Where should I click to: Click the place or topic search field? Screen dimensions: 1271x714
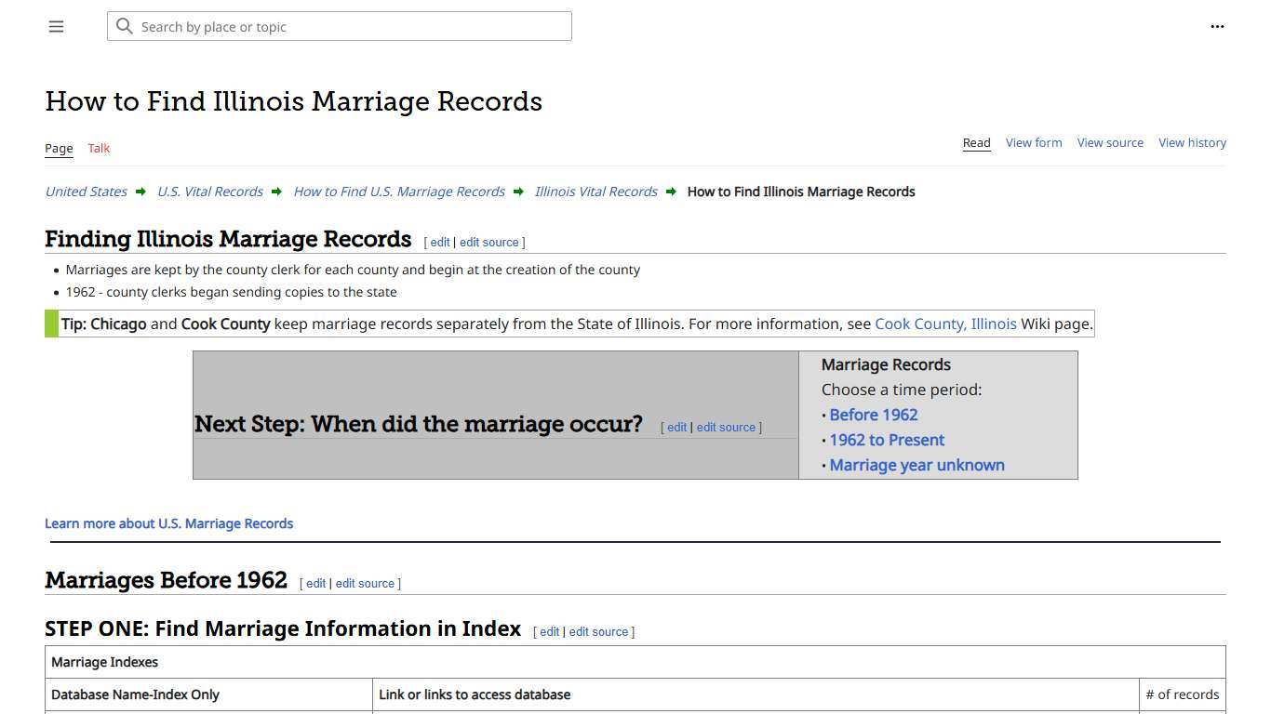pos(339,26)
